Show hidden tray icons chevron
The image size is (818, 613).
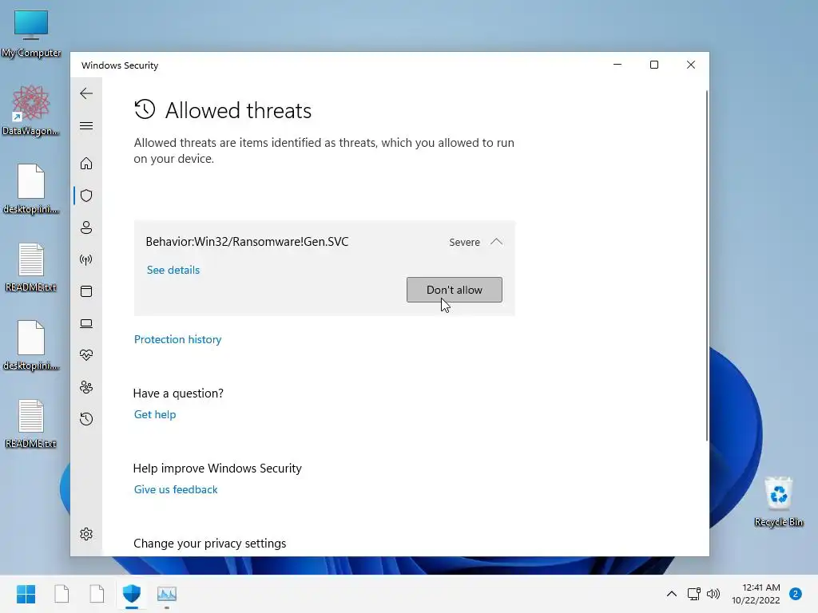pyautogui.click(x=671, y=594)
